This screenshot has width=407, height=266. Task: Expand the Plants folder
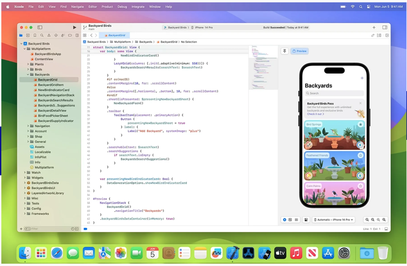click(28, 64)
